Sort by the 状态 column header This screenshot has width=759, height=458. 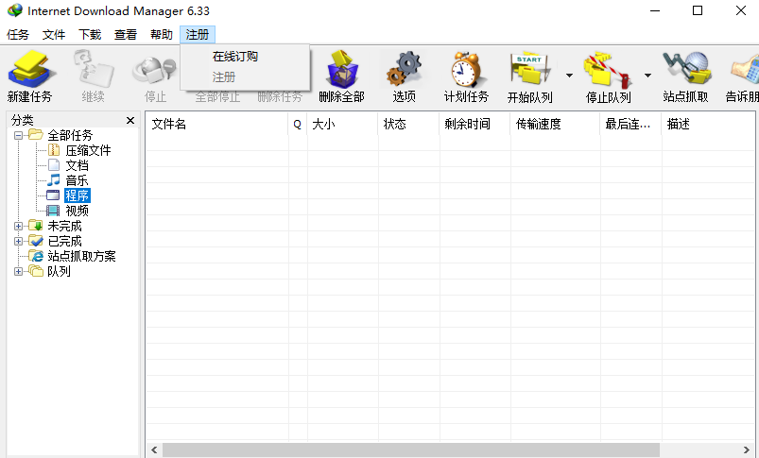click(x=408, y=125)
